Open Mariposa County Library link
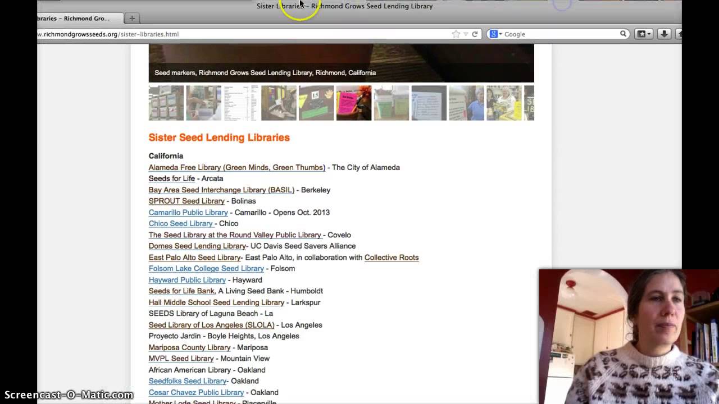 pos(189,347)
